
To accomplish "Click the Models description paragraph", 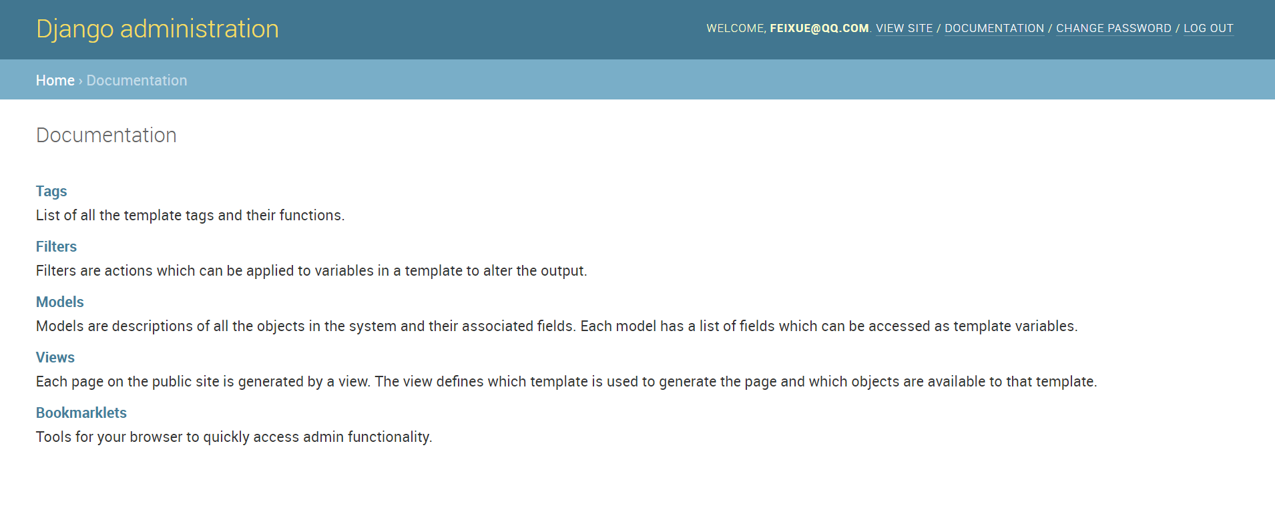I will tap(557, 326).
